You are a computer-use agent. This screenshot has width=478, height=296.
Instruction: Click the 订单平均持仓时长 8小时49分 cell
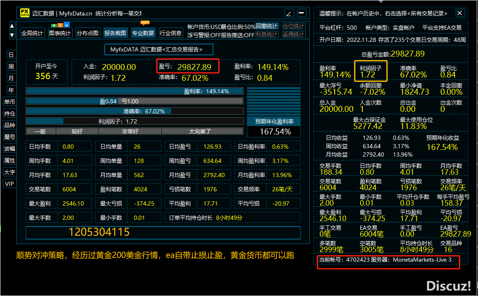pyautogui.click(x=233, y=218)
